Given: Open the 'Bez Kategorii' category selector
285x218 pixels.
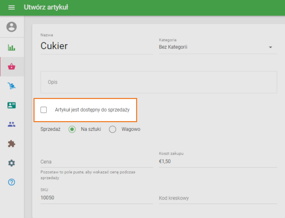Looking at the screenshot, I should coord(214,47).
